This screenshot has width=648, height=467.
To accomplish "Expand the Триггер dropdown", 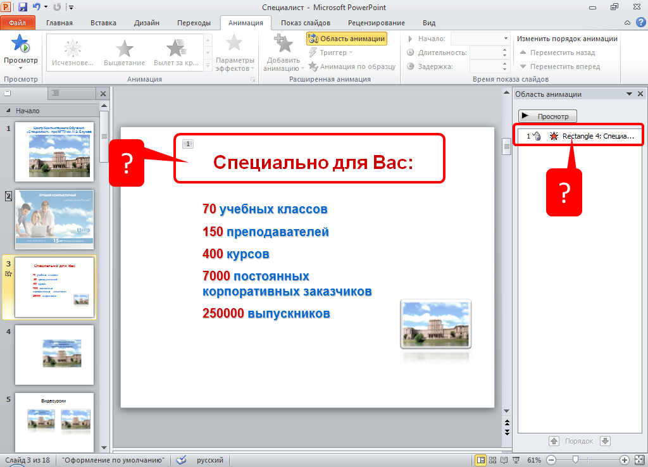I will (333, 53).
